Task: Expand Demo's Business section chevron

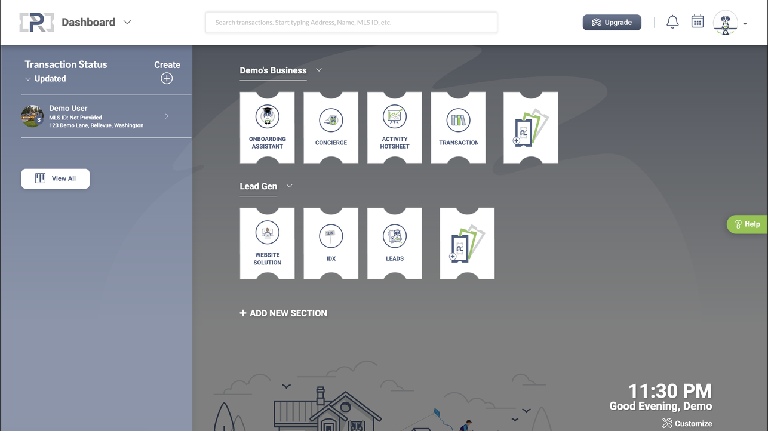Action: [319, 70]
